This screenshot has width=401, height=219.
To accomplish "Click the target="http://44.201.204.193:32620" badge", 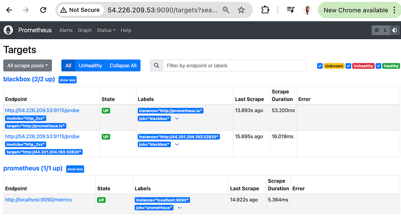I will [44, 152].
